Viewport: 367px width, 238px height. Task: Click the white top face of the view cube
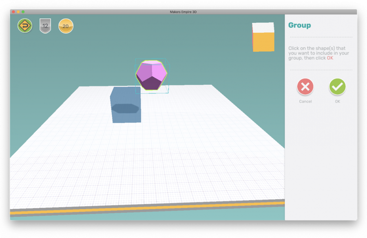(263, 28)
